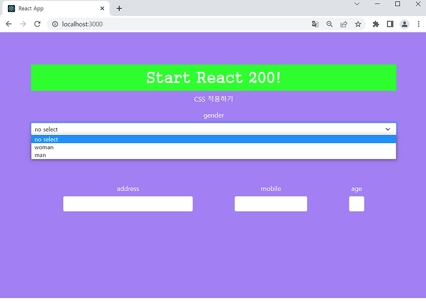
Task: Select the React App tab
Action: (56, 9)
